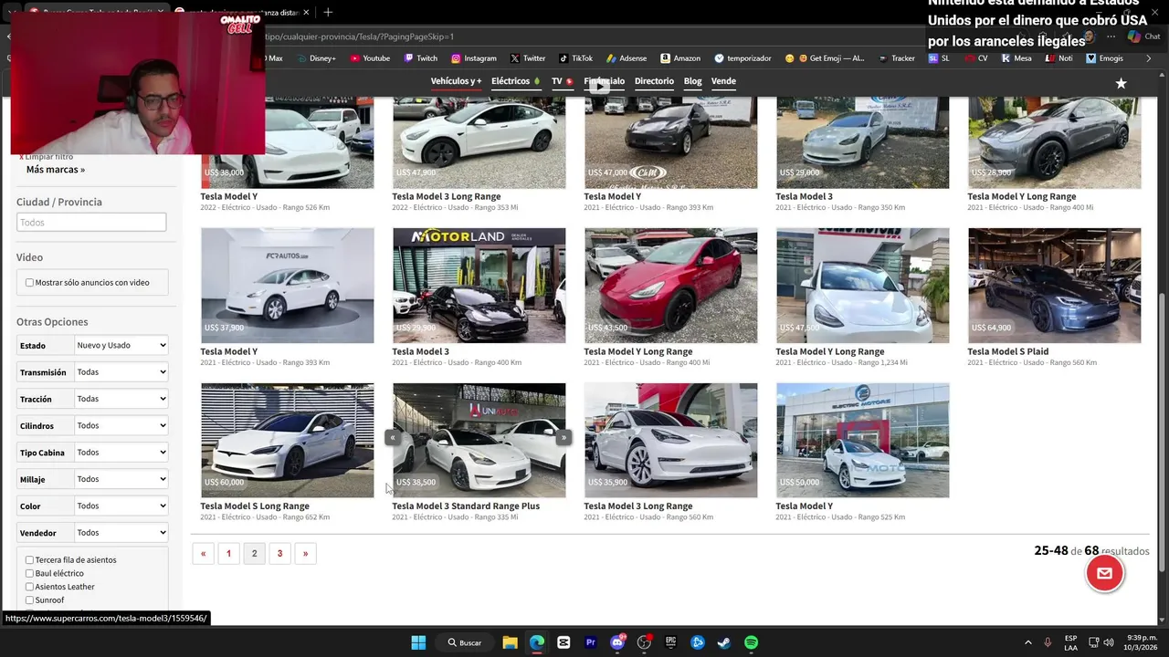
Task: Check Sunroof option
Action: tap(29, 600)
